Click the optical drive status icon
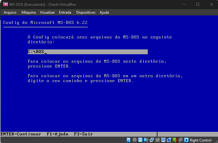The width and height of the screenshot is (218, 143). (134, 140)
